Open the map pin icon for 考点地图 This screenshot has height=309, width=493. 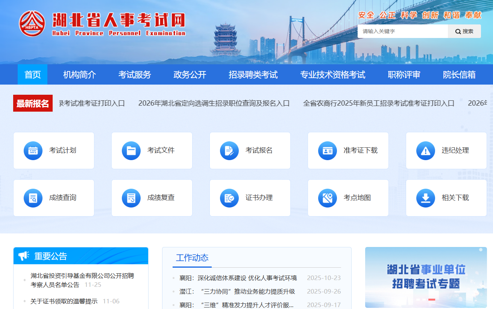(328, 198)
